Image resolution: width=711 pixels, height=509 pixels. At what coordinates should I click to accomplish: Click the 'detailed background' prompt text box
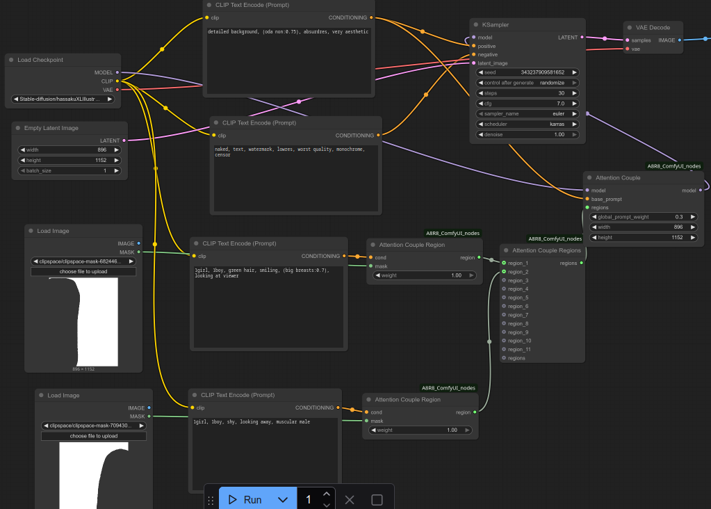289,60
